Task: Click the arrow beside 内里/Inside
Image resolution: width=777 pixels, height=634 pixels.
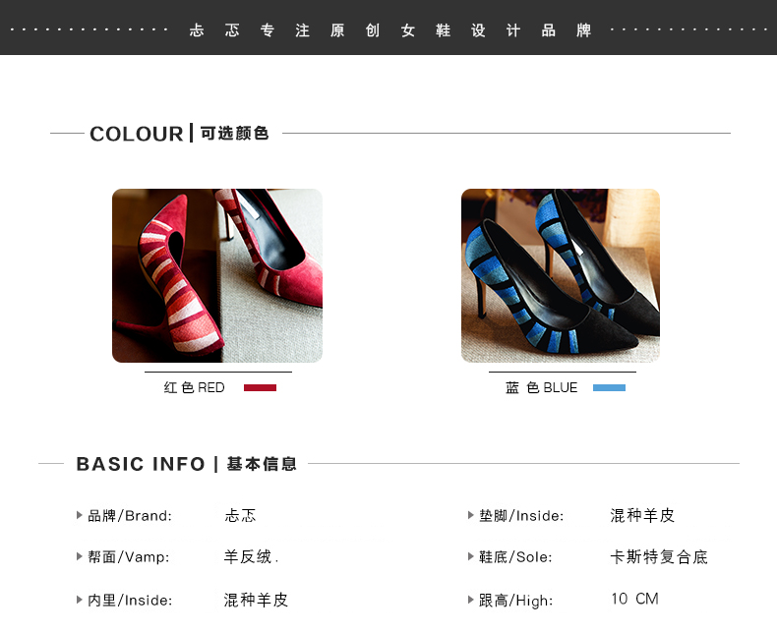Action: coord(80,600)
